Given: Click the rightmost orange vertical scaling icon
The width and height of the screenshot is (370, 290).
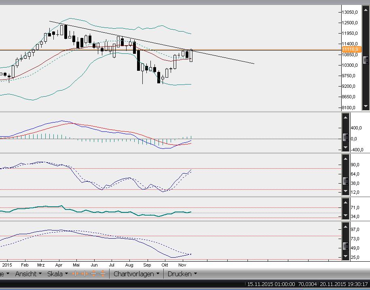Looking at the screenshot, I should pos(103,274).
